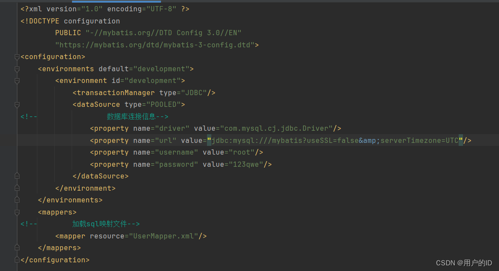Expand the fold marker next to </mappers>

17,248
